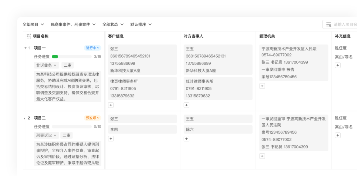Image resolution: width=357 pixels, height=176 pixels.
Task: Add accepting authority entry for 项目二
Action: pyautogui.click(x=262, y=156)
